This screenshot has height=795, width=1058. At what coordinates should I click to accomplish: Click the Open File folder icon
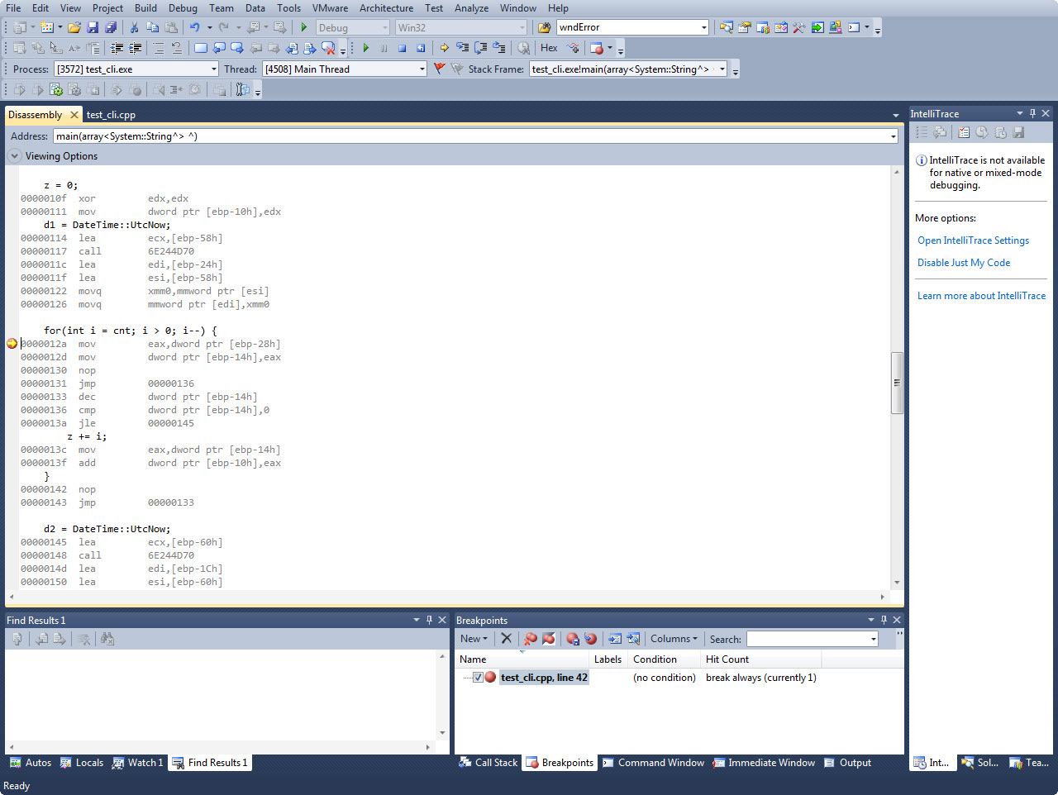coord(74,27)
